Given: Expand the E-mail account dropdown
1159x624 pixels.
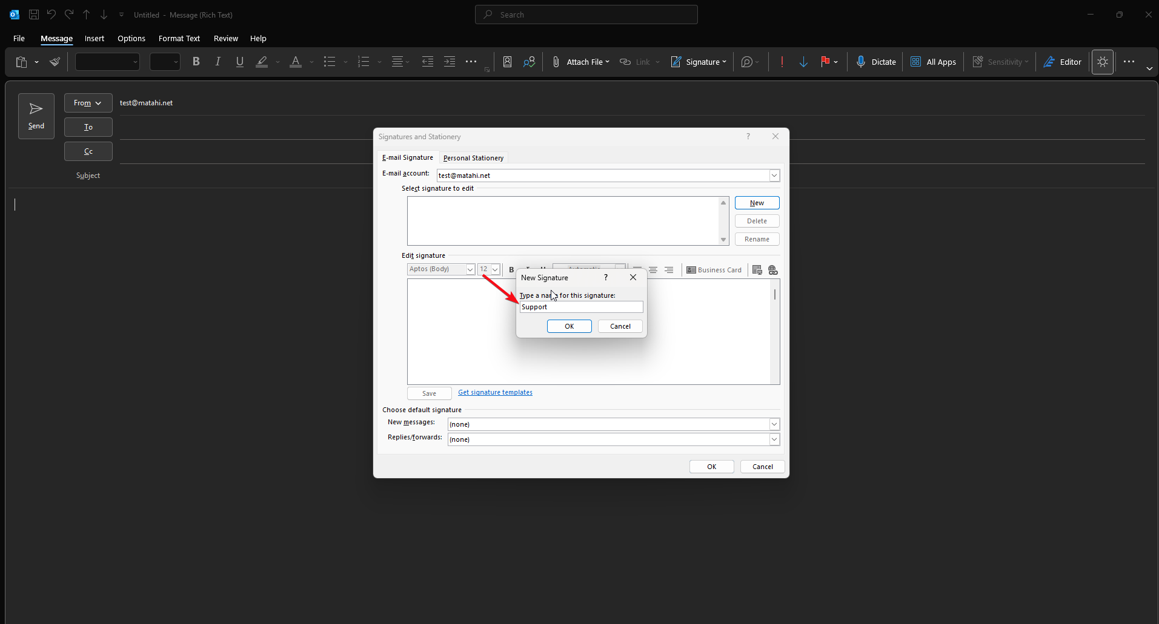Looking at the screenshot, I should pos(774,176).
